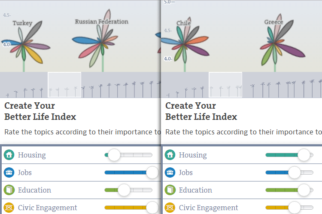Click the Education slider handle in the left panel
Screen dimensions: 322x214
(x=124, y=190)
